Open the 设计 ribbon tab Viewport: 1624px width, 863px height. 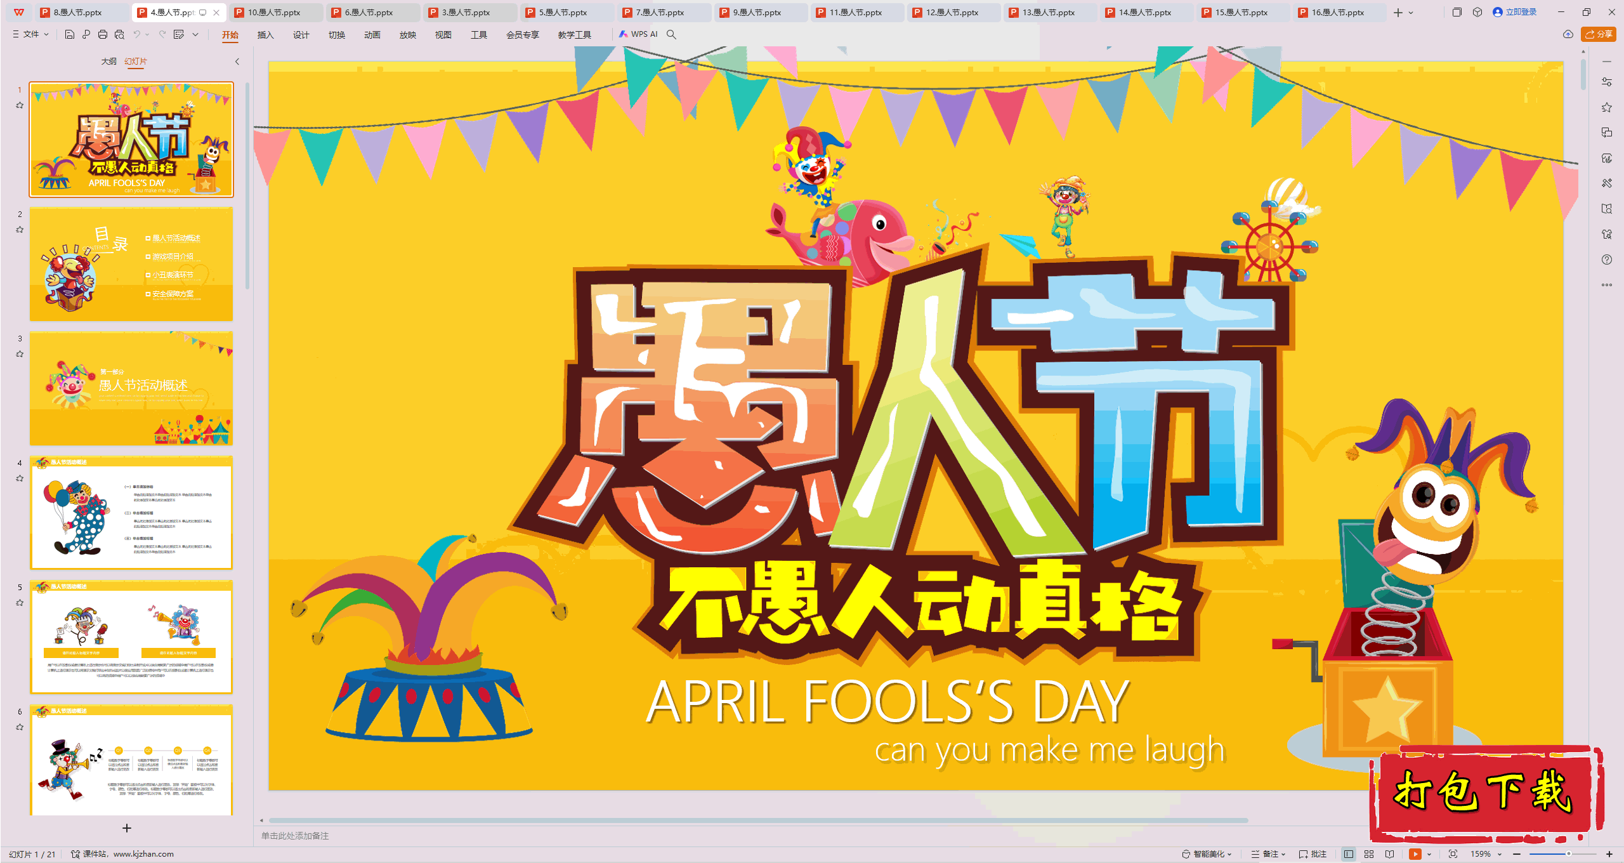301,35
